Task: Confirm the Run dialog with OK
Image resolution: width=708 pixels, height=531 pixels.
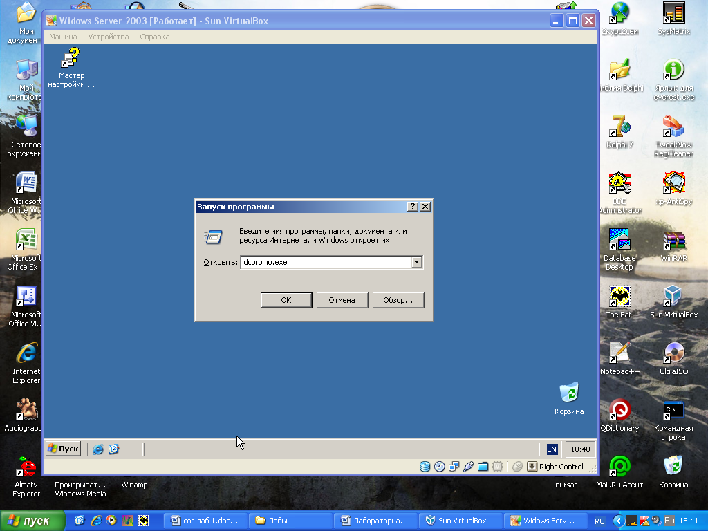Action: (x=286, y=300)
